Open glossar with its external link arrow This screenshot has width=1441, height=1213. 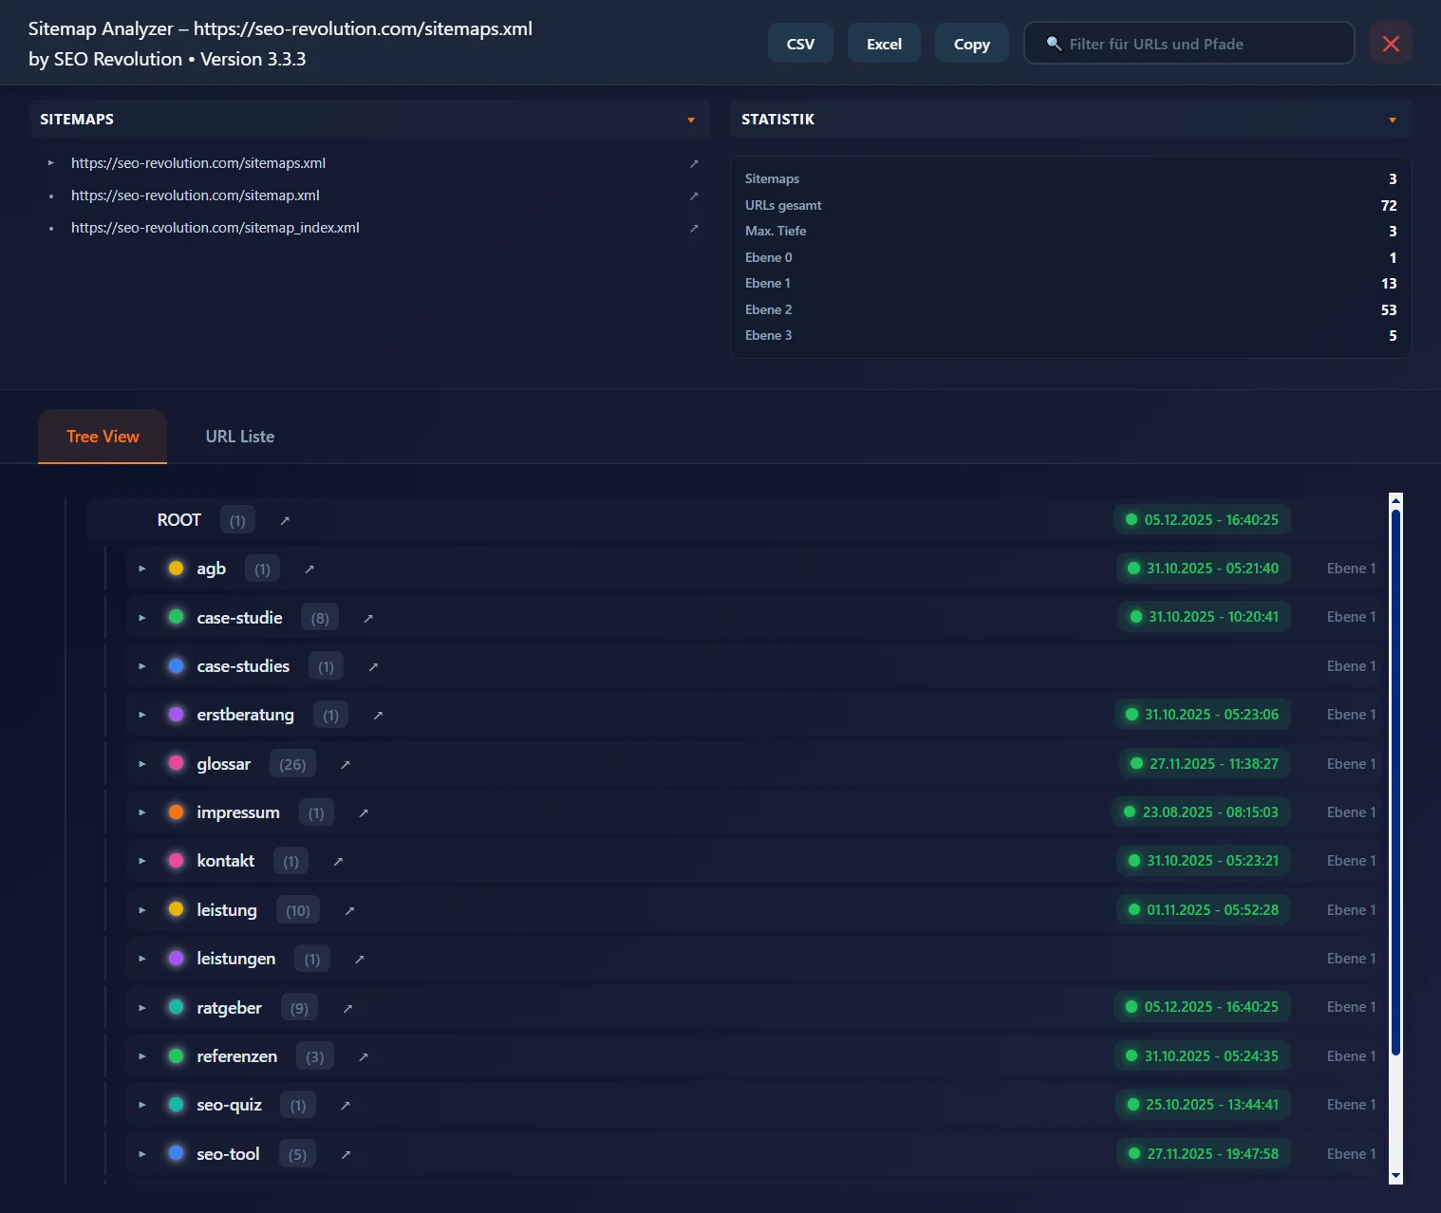[x=345, y=763]
